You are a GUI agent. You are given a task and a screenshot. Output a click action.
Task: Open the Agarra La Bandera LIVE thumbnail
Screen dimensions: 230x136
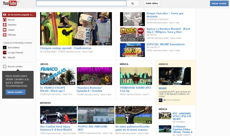pyautogui.click(x=132, y=35)
